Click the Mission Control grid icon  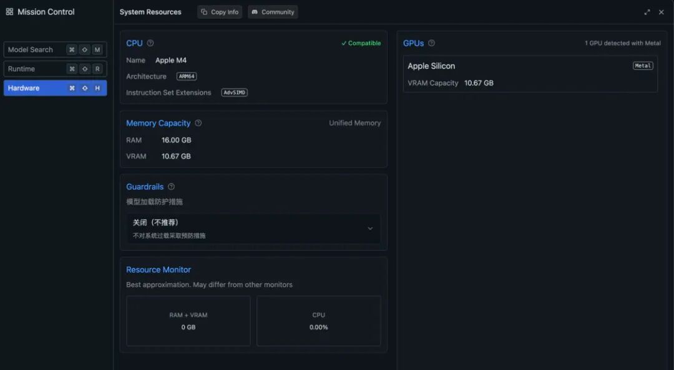tap(9, 12)
